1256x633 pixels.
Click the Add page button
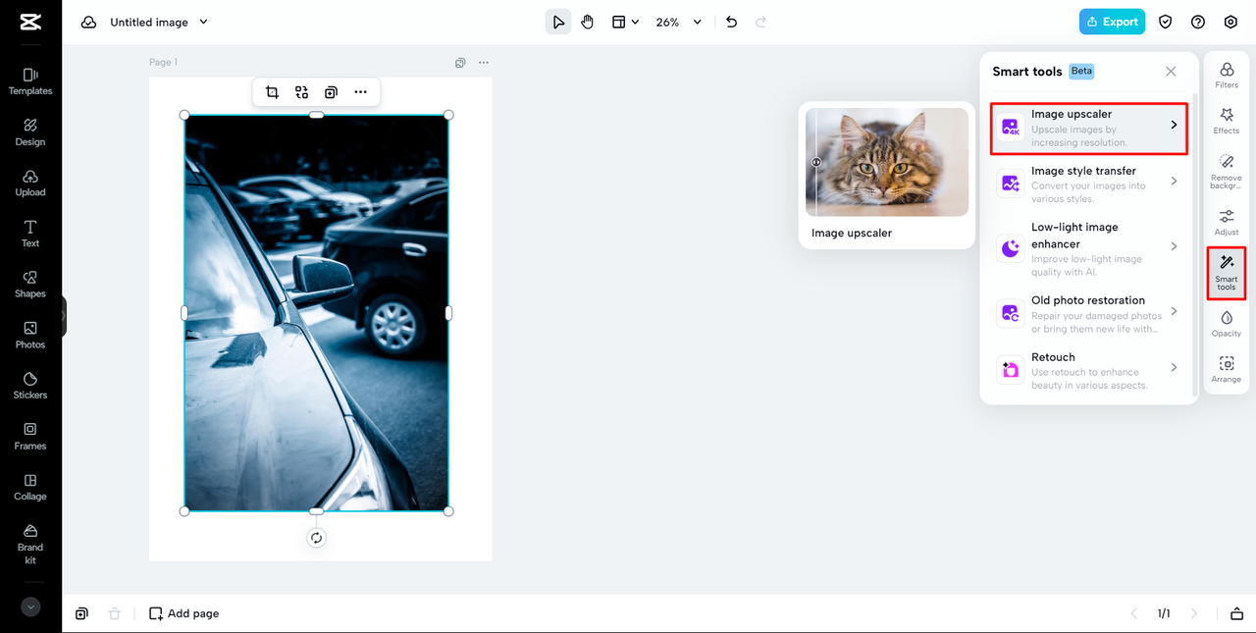[184, 613]
